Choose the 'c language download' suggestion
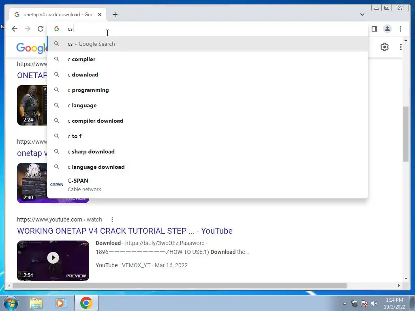This screenshot has height=311, width=415. [x=207, y=167]
